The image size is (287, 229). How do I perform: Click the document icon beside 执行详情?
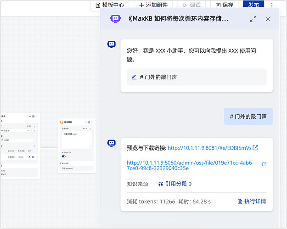[x=240, y=201]
